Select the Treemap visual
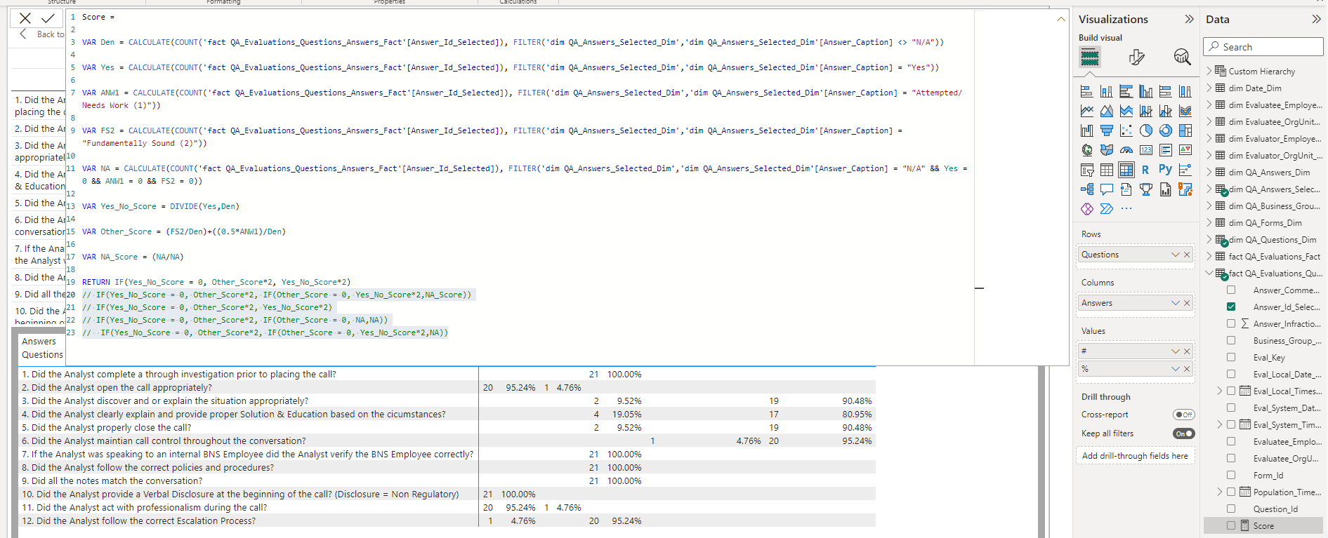The height and width of the screenshot is (538, 1328). 1185,130
